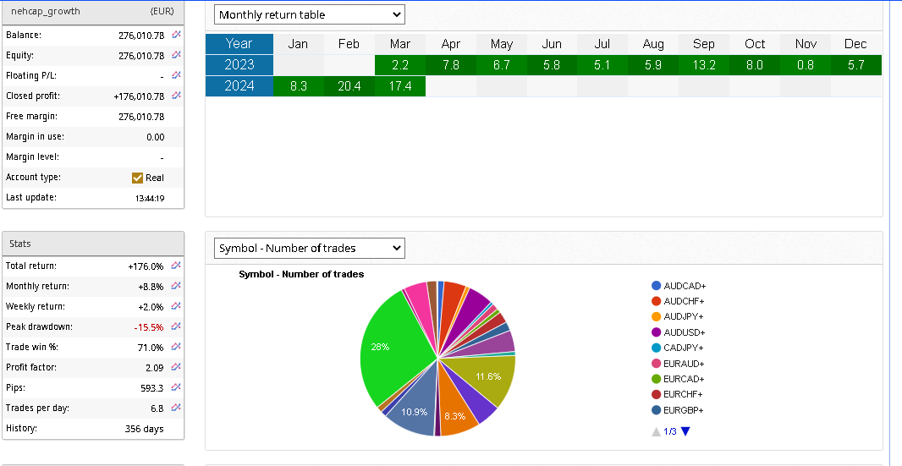Viewport: 902px width, 466px height.
Task: Toggle the Real account type checkbox
Action: click(138, 178)
